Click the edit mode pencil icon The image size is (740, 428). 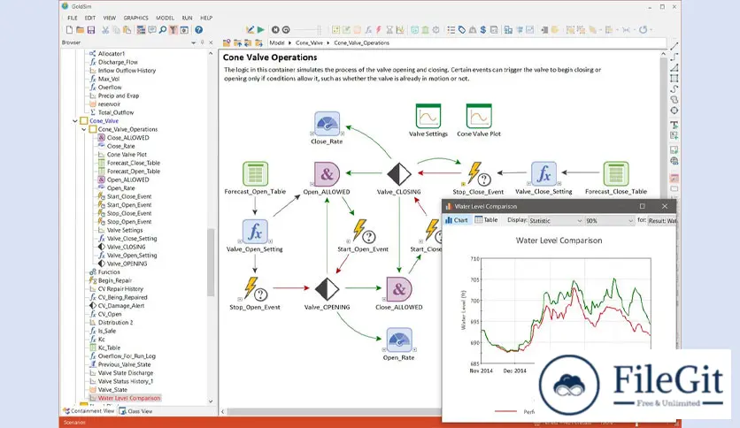(251, 30)
